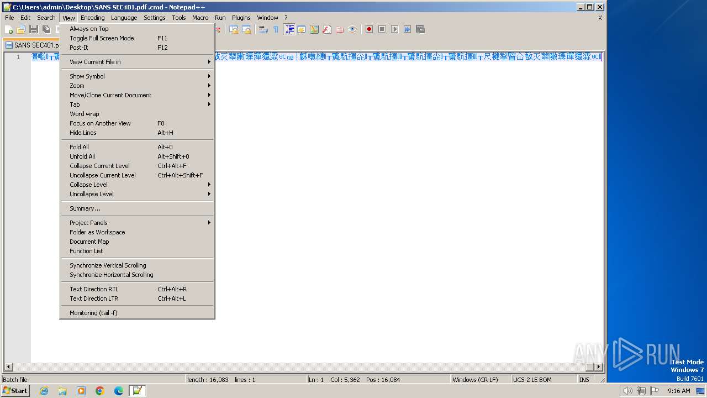
Task: Choose Fold All from View menu
Action: coord(137,147)
